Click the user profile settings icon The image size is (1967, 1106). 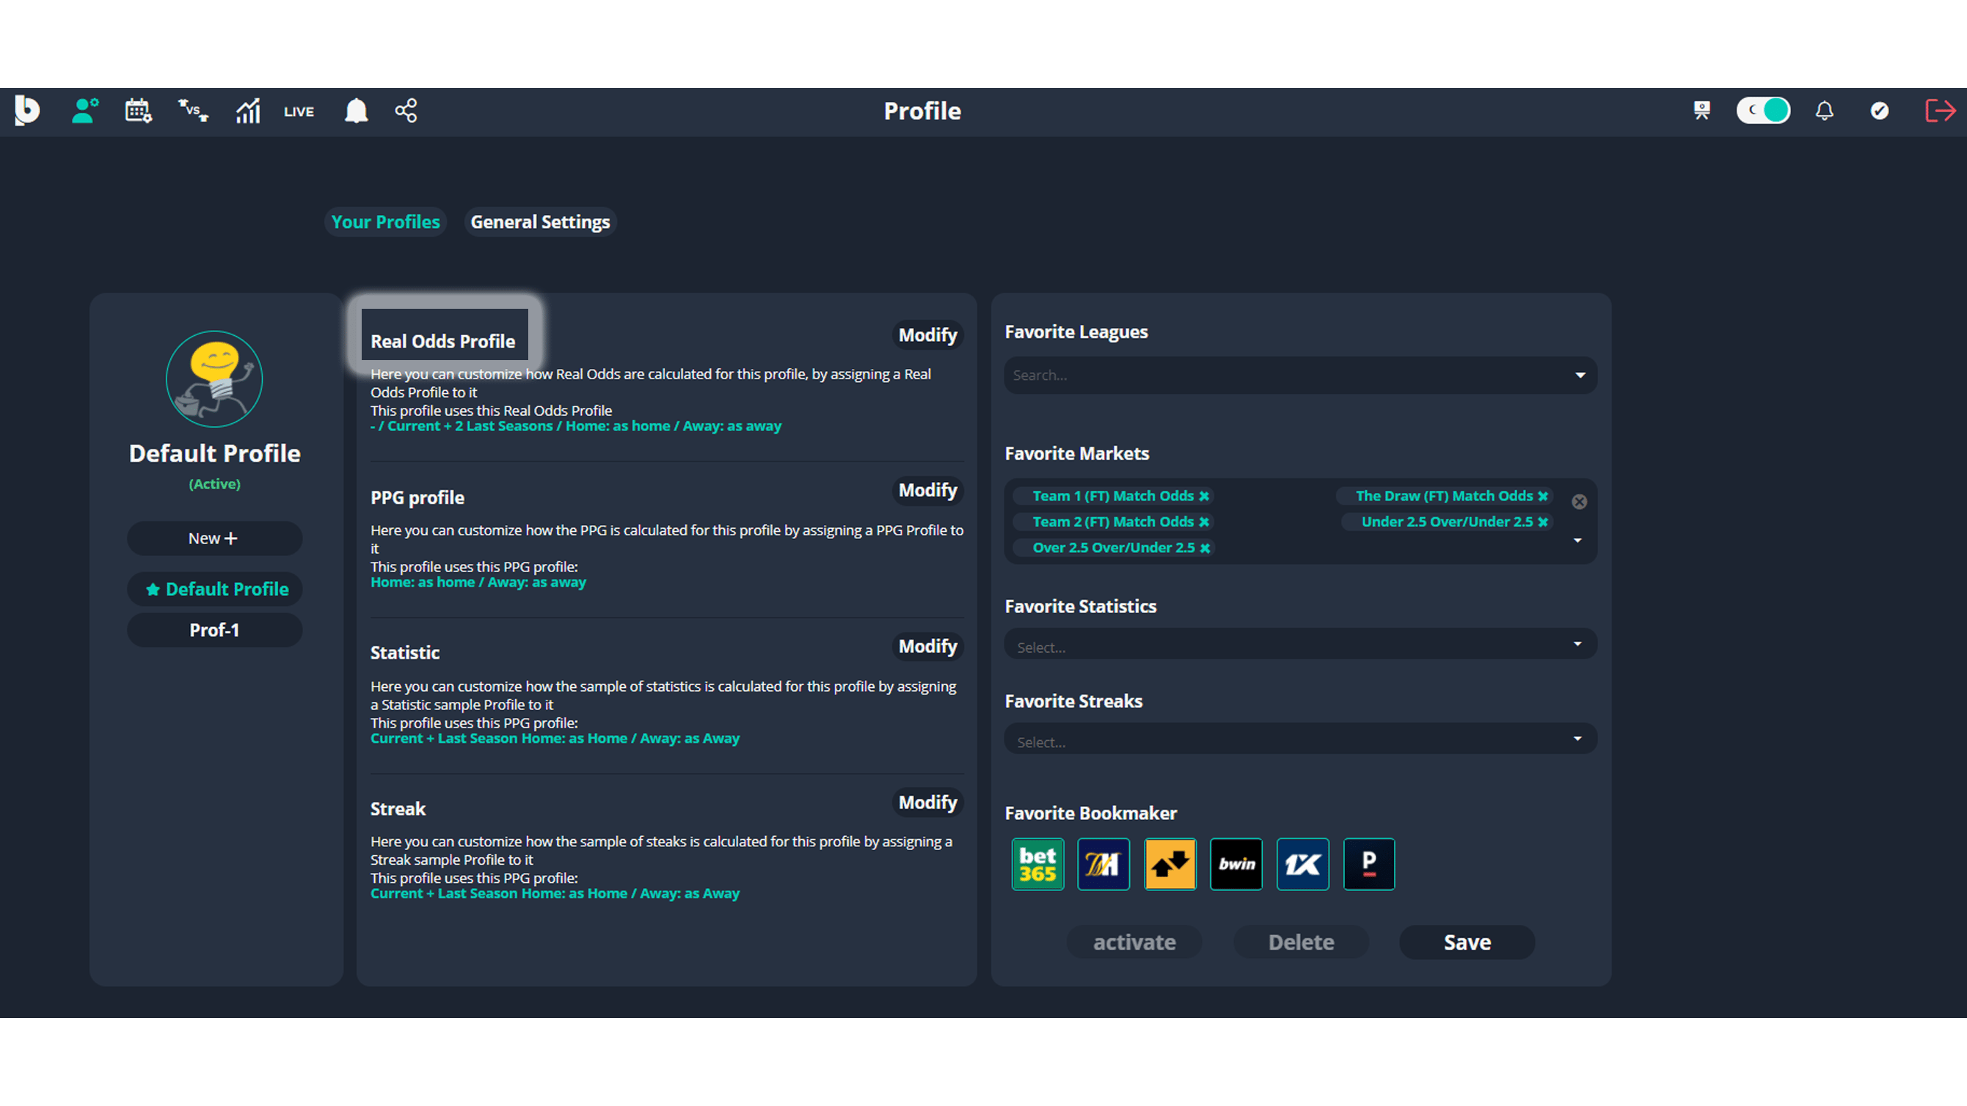tap(84, 111)
